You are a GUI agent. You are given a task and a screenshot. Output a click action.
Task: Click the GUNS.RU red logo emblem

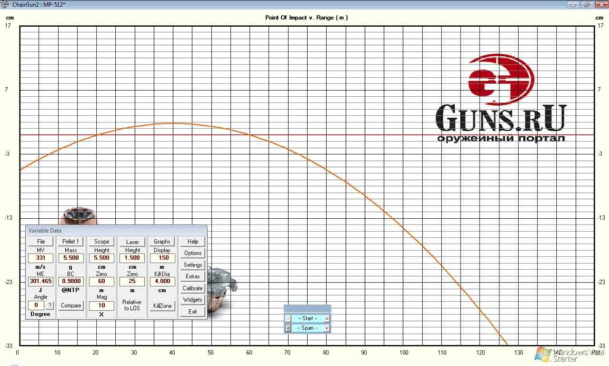(x=500, y=79)
